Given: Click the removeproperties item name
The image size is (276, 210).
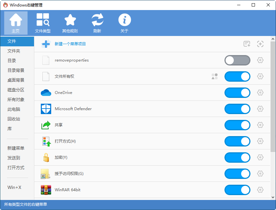Looking at the screenshot, I should click(x=72, y=60).
